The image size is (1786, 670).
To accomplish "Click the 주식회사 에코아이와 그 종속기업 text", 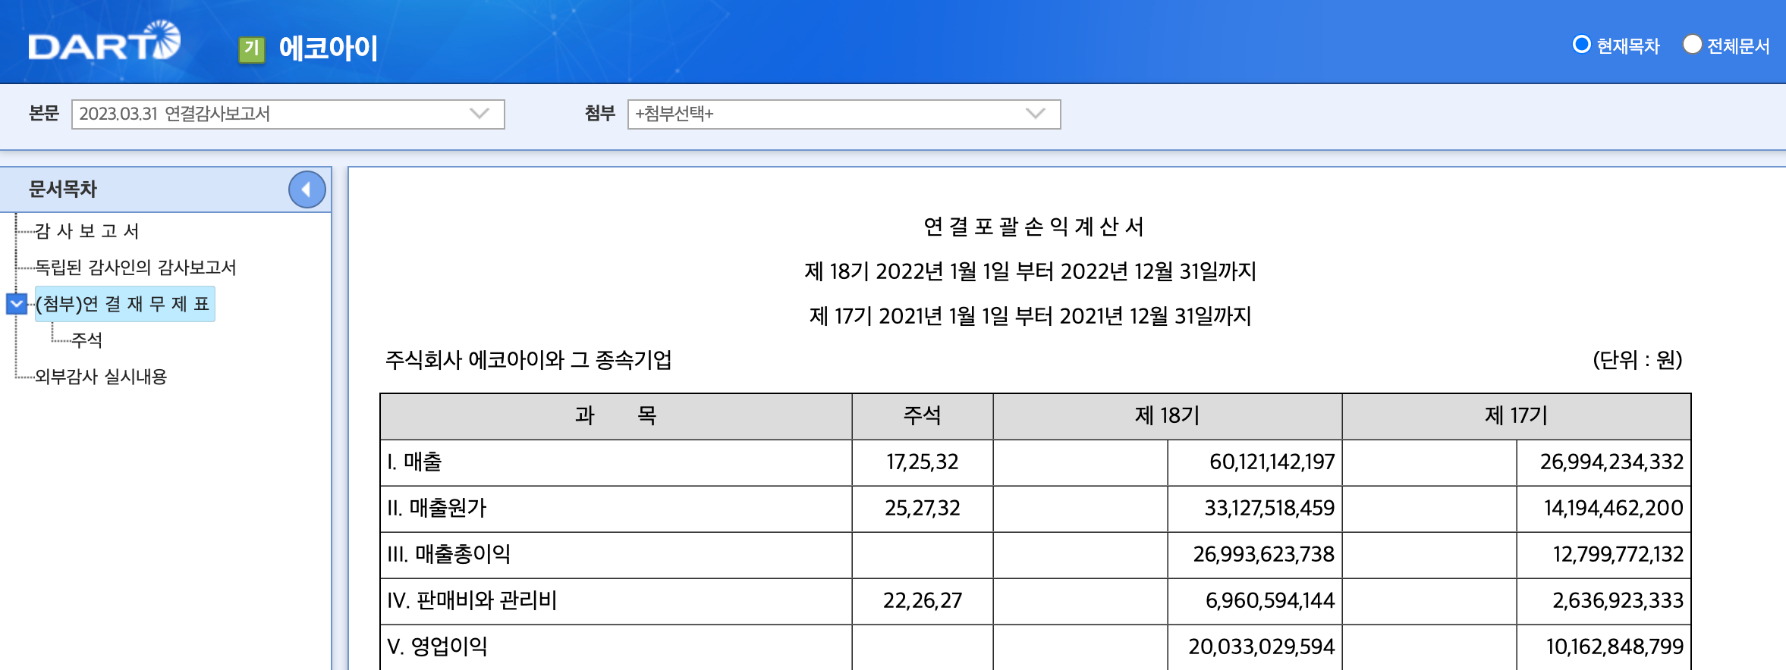I will 529,359.
